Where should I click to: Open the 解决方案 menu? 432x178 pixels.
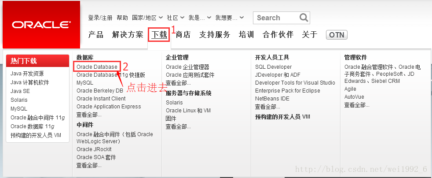point(128,35)
